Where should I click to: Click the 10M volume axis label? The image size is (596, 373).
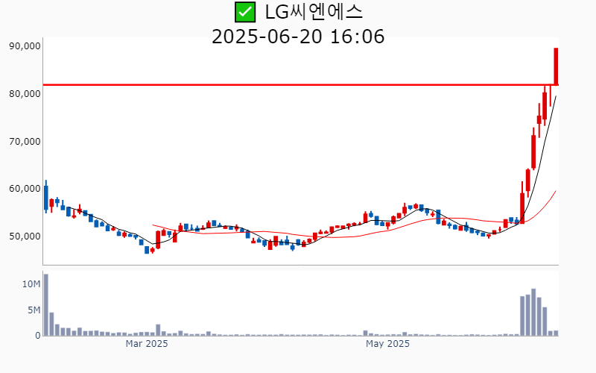point(31,284)
